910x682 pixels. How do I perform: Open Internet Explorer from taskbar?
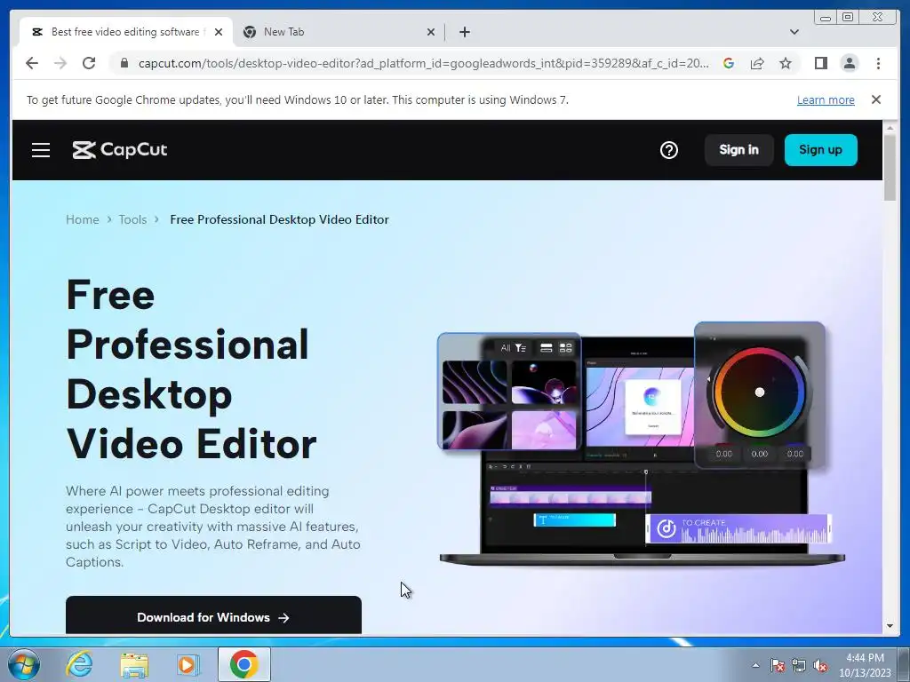point(79,664)
